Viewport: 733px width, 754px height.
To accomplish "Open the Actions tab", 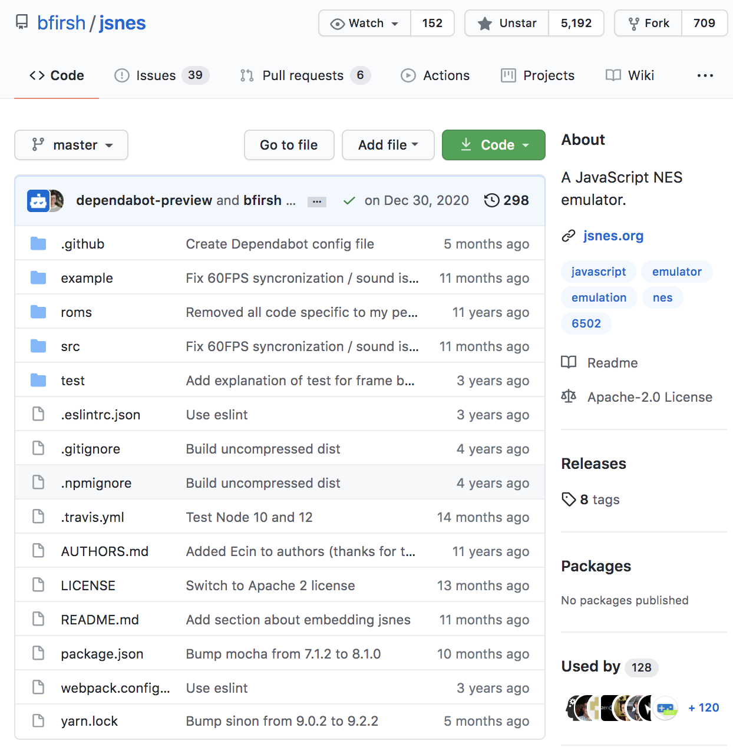I will point(435,75).
